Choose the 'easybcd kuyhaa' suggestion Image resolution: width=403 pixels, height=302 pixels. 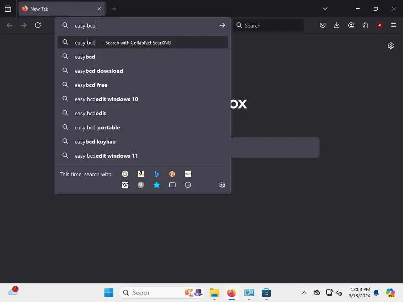pyautogui.click(x=142, y=142)
